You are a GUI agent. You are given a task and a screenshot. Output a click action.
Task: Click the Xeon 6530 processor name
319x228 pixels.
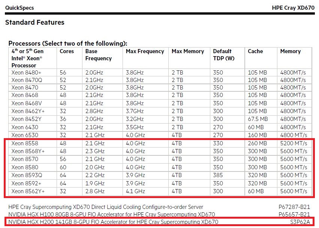[x=24, y=135]
